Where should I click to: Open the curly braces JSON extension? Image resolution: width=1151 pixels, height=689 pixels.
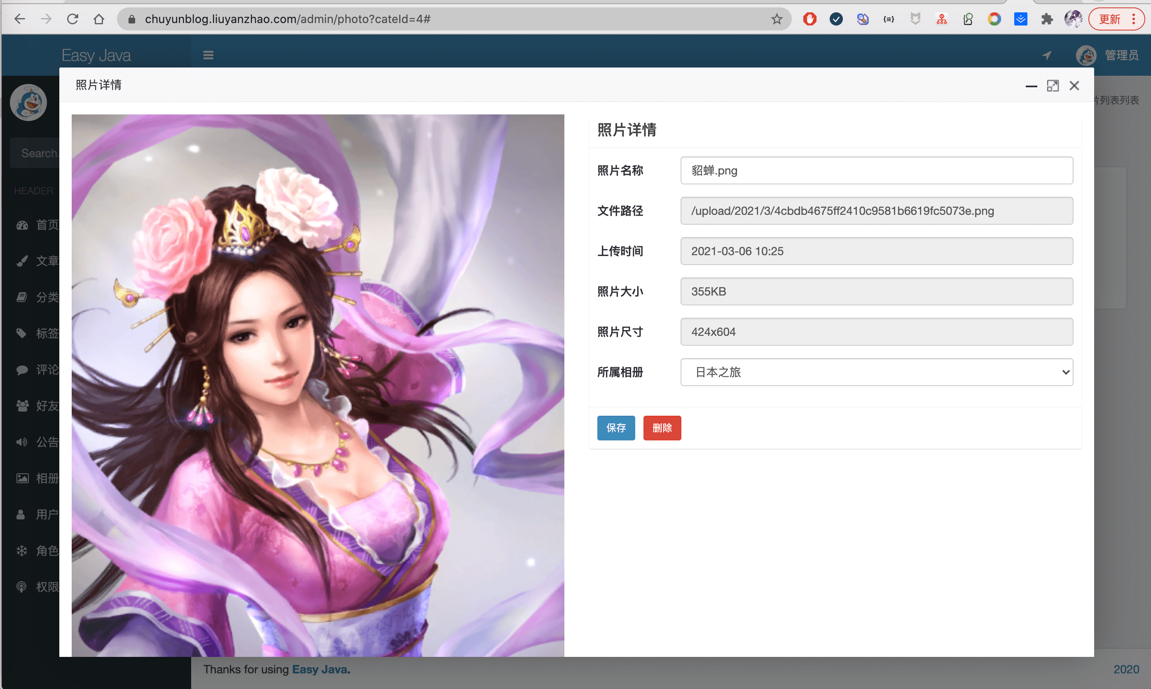(x=889, y=19)
